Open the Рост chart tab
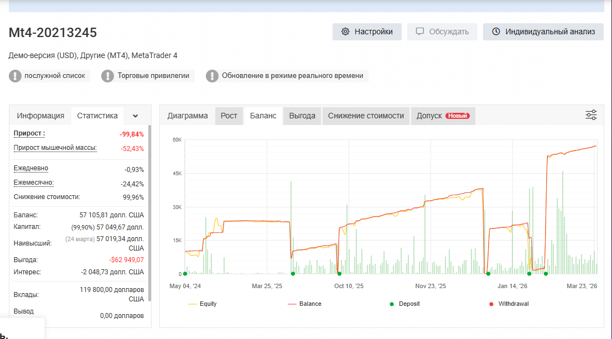612x339 pixels. click(229, 116)
